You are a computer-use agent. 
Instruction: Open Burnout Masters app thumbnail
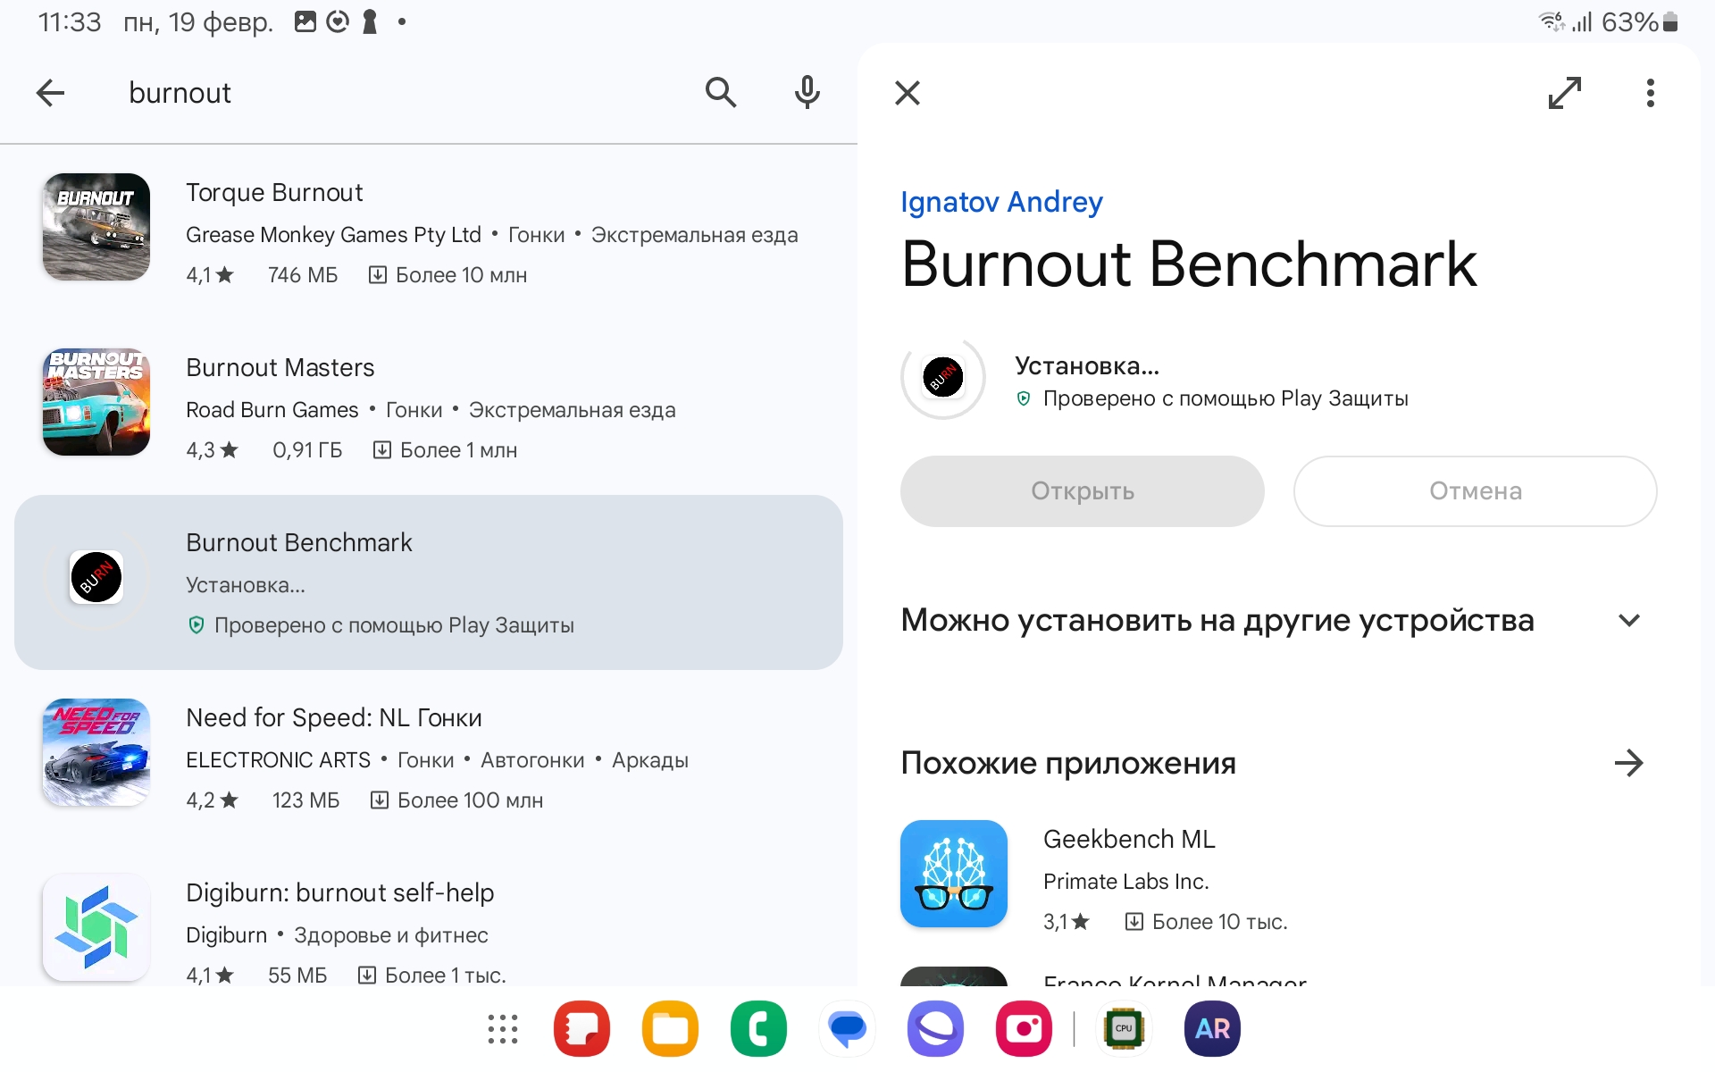(96, 402)
